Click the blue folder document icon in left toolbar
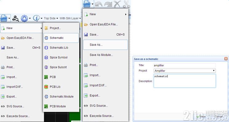Screen dimensions: 229x122 click(x=4, y=18)
